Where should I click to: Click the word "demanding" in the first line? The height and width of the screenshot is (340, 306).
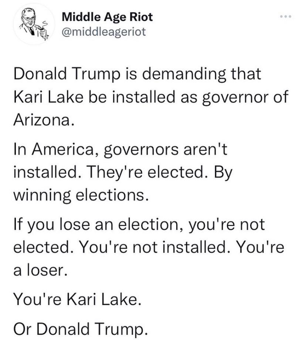183,74
